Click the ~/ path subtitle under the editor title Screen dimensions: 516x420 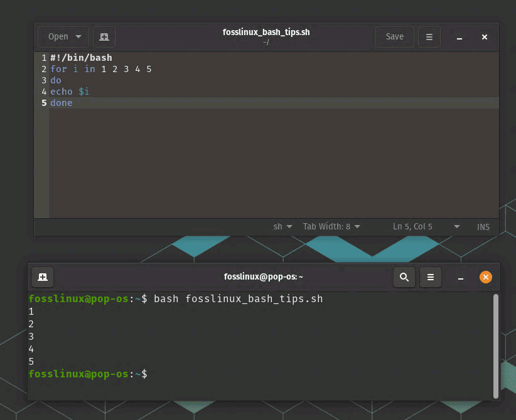266,42
